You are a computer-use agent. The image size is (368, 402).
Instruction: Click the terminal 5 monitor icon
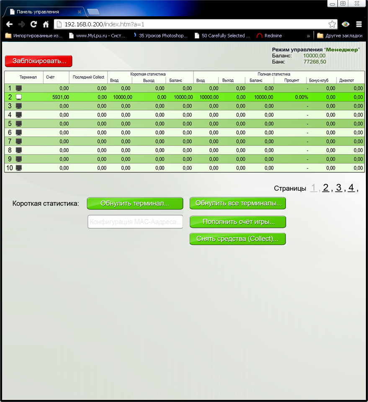[x=19, y=124]
